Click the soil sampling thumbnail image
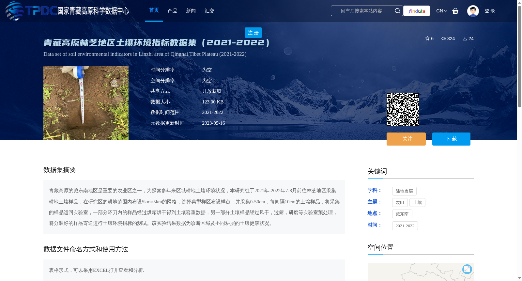Image resolution: width=522 pixels, height=281 pixels. click(86, 103)
